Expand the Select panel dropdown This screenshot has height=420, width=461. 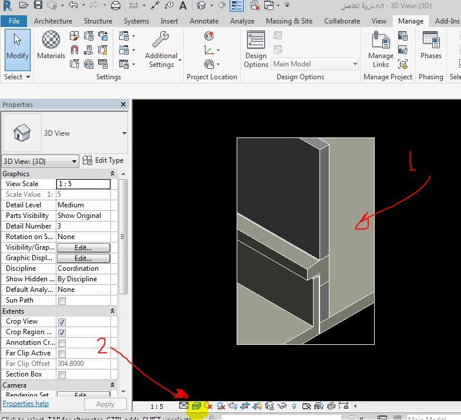[x=18, y=77]
